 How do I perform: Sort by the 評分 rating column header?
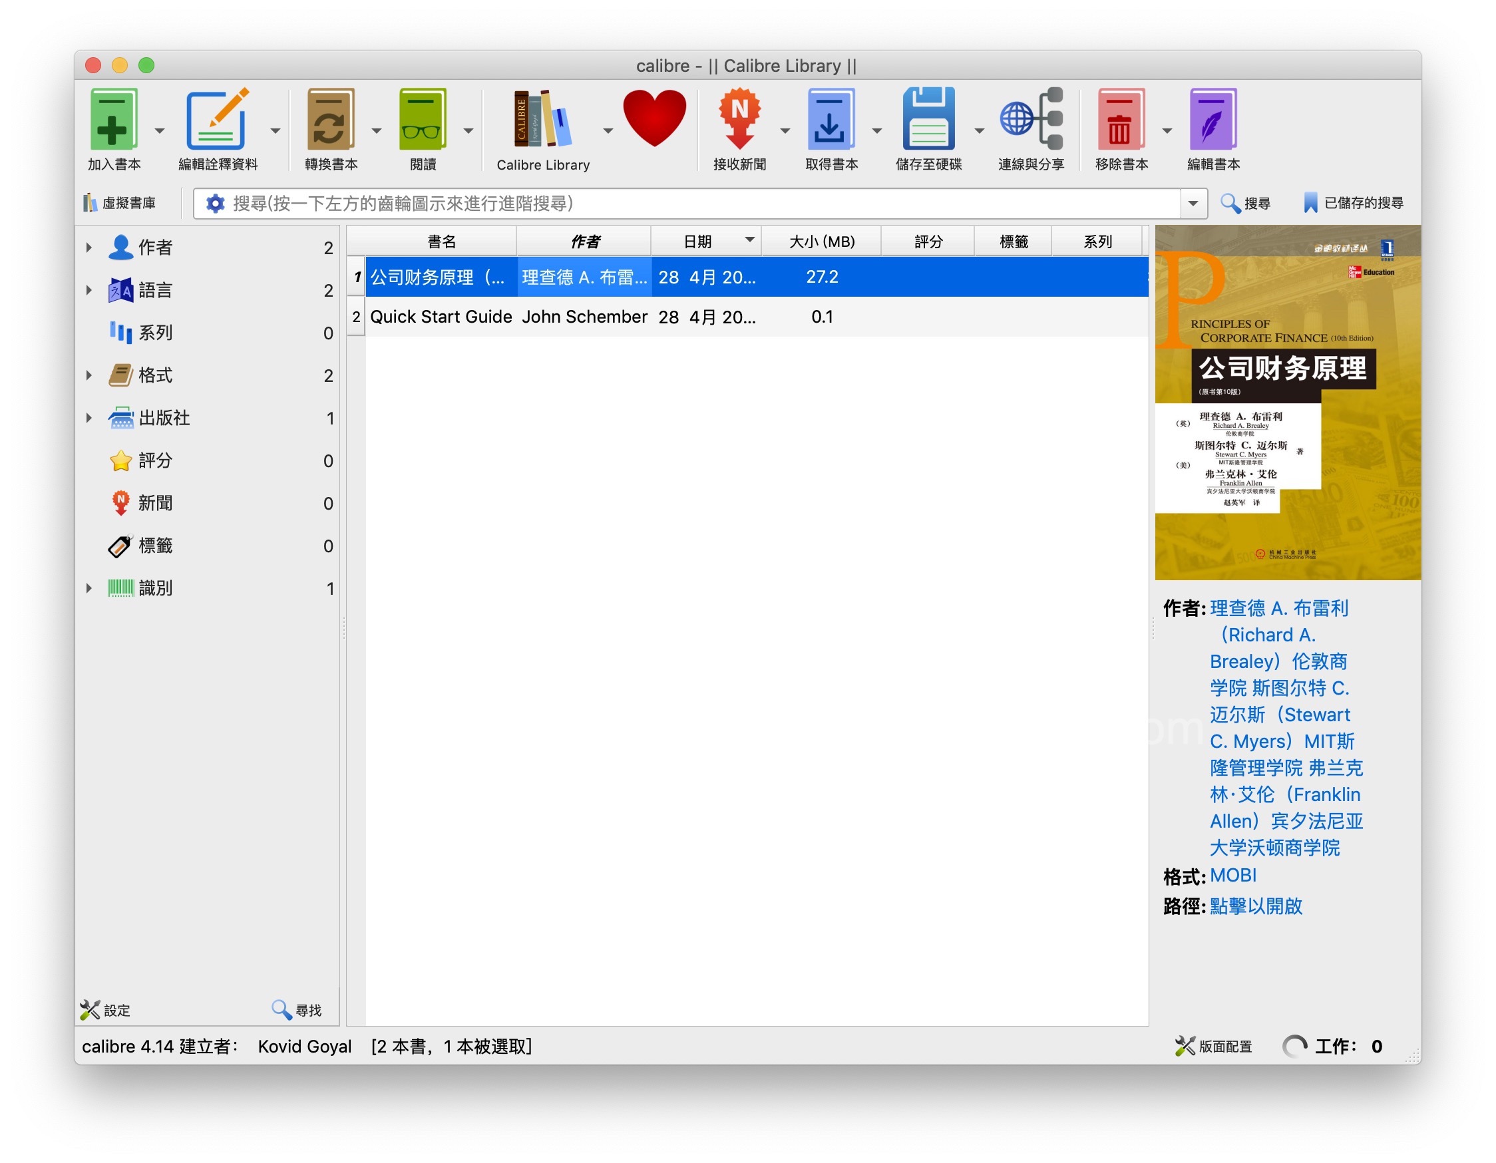pyautogui.click(x=928, y=241)
